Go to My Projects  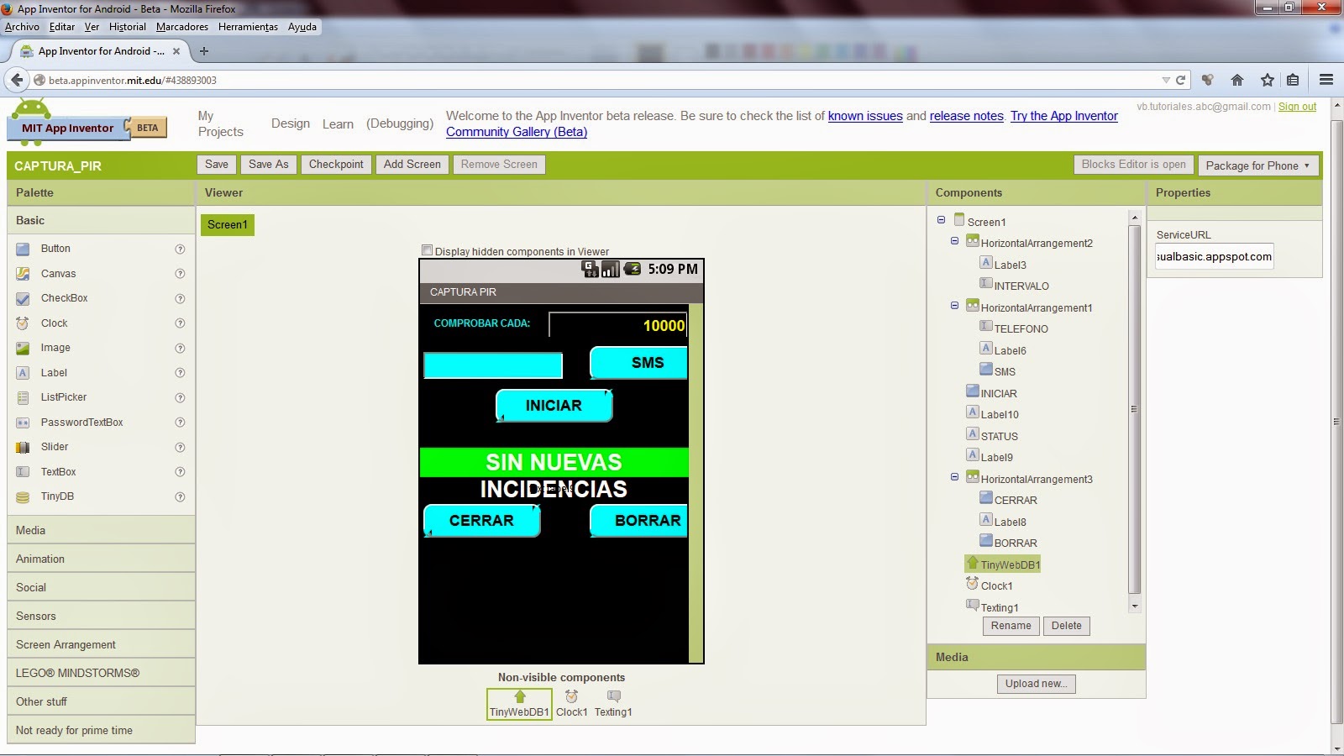220,123
